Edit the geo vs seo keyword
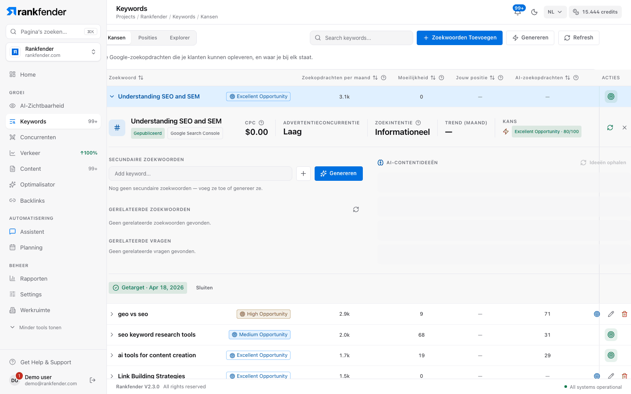The image size is (631, 394). [611, 314]
